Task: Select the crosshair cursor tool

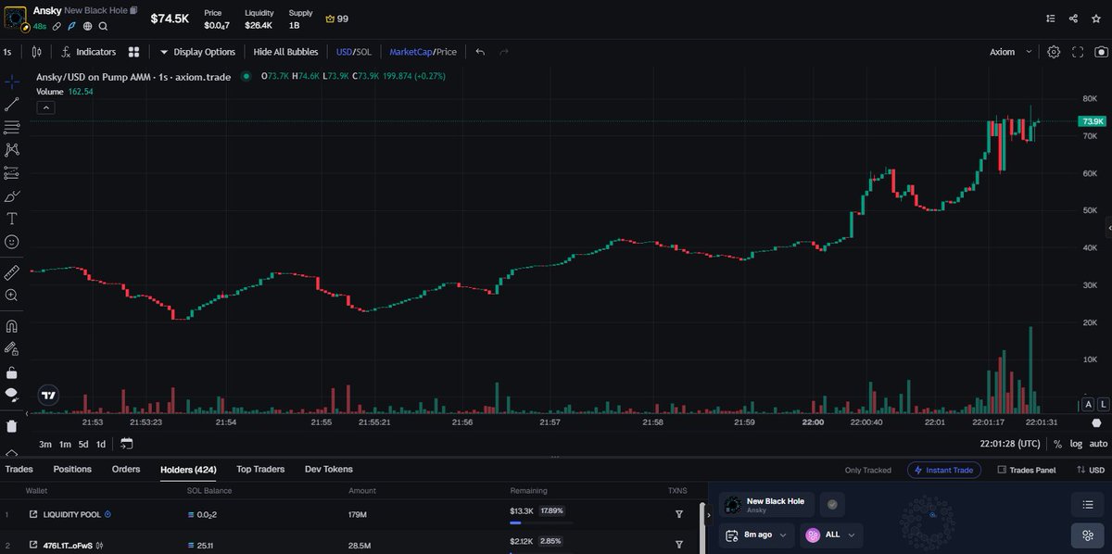Action: [x=12, y=82]
